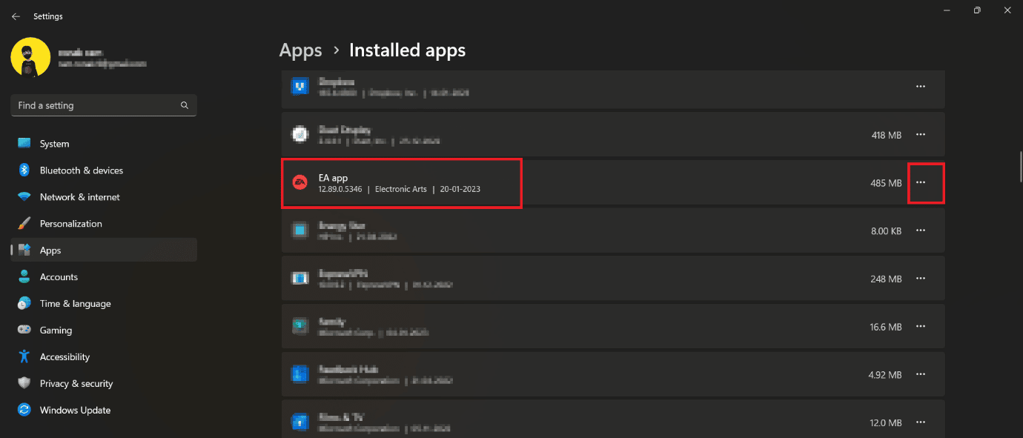The height and width of the screenshot is (438, 1023).
Task: Open Bluetooth & devices via its Bluetooth icon
Action: [x=24, y=170]
